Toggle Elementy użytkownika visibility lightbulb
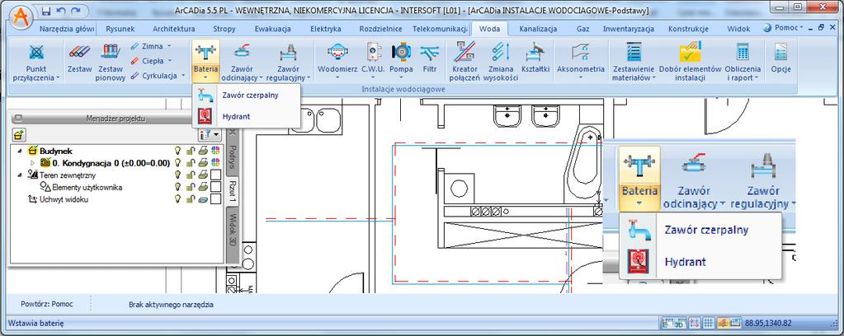Viewport: 844px width, 336px height. (x=177, y=187)
